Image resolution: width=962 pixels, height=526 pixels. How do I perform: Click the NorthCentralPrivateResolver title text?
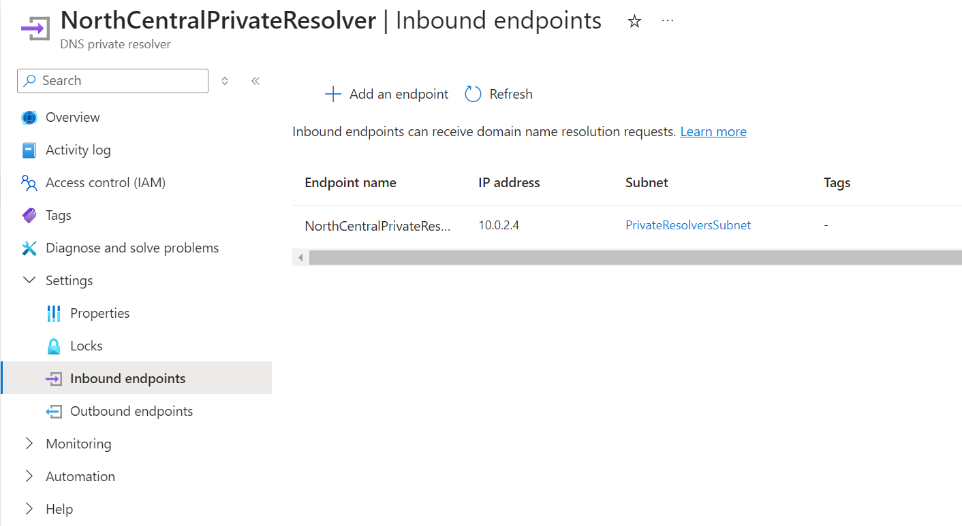218,20
